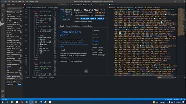Image resolution: width=186 pixels, height=104 pixels.
Task: Open manage gear for JavaScript (ES6) snippets extension
Action: 21,44
